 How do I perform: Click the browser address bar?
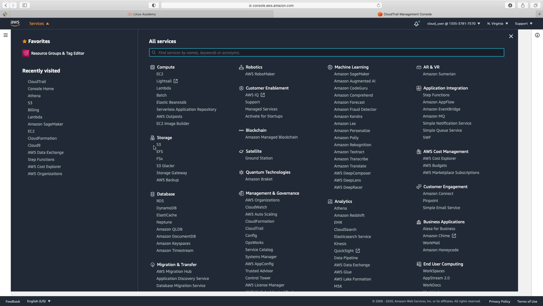[271, 5]
